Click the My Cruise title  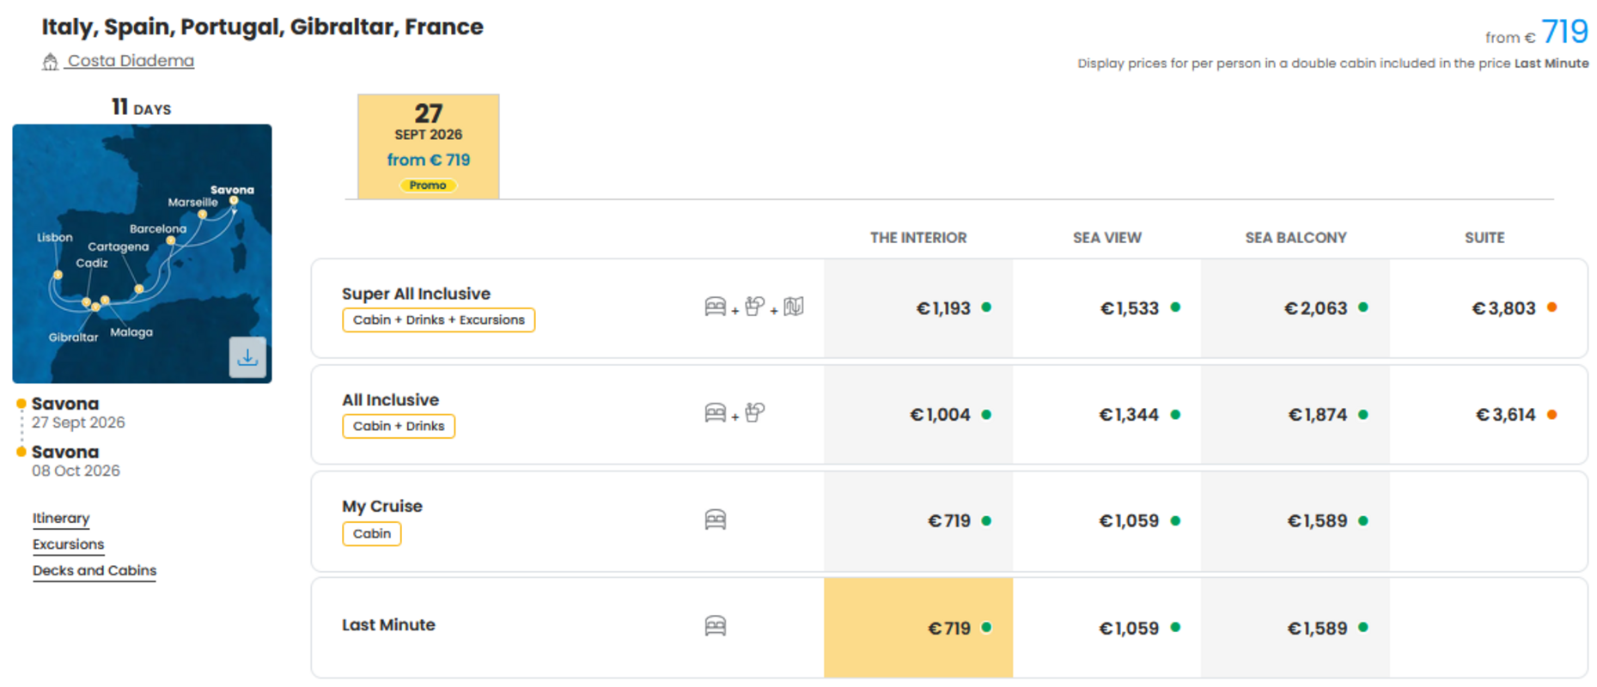point(382,506)
